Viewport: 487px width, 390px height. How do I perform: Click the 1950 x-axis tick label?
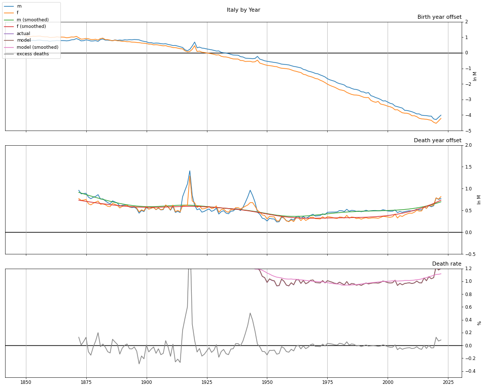267,382
